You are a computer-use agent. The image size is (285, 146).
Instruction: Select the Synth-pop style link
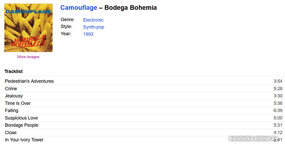[x=94, y=27]
